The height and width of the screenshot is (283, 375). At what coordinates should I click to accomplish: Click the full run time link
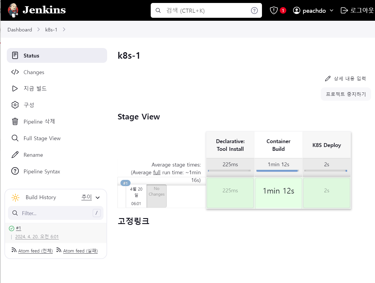[x=157, y=172]
